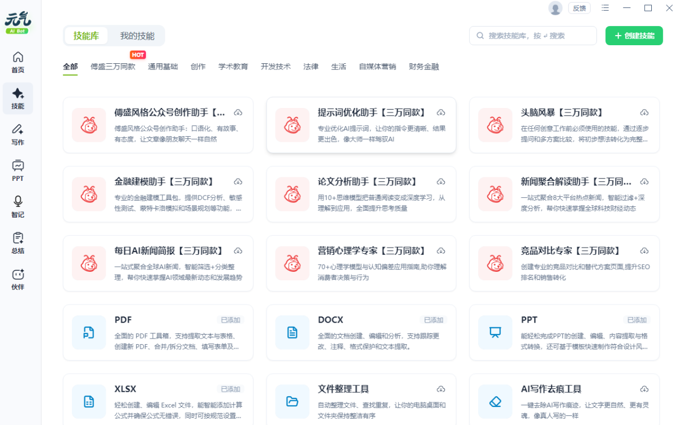Open the 写作 writing sidebar icon
This screenshot has height=425, width=679.
coord(18,134)
